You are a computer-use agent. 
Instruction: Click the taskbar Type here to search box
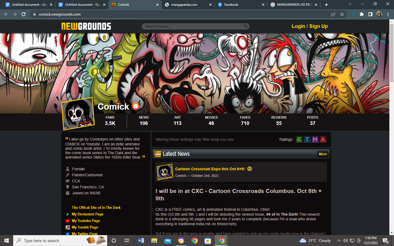(60, 241)
